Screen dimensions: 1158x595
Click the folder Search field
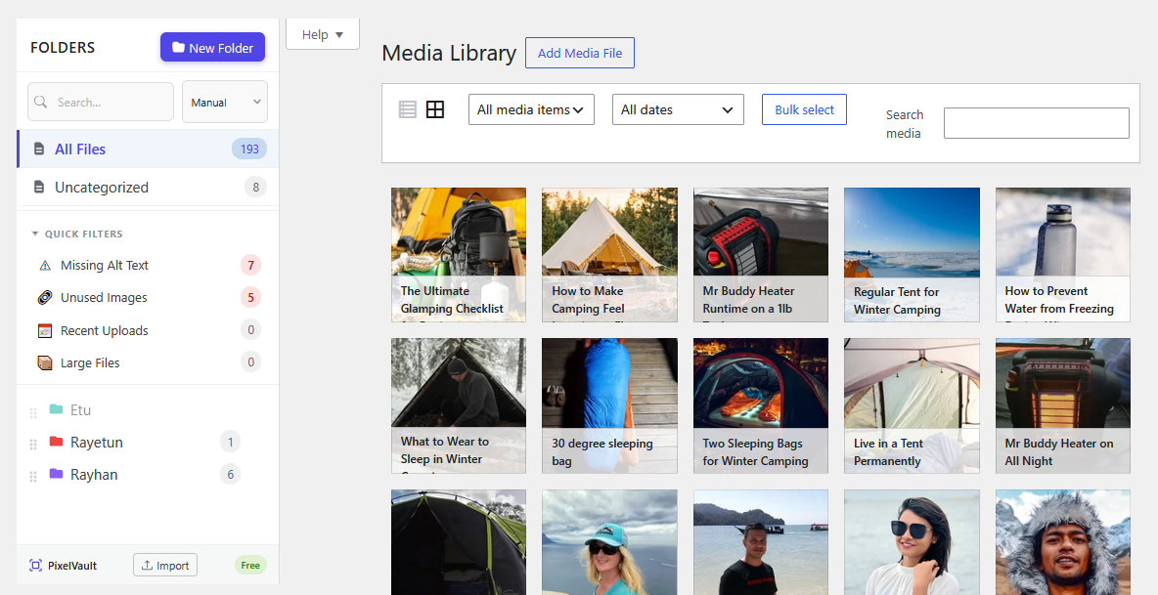(101, 102)
